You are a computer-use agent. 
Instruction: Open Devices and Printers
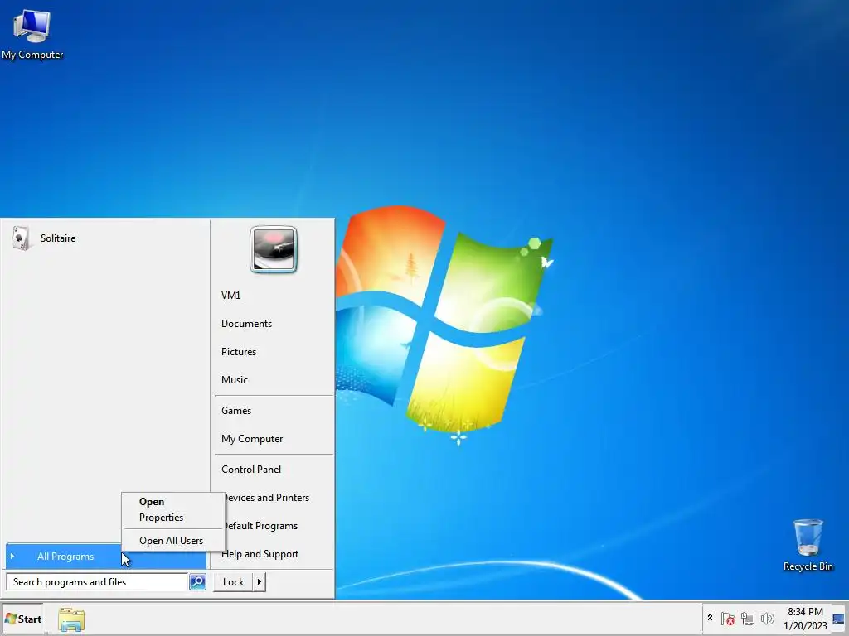tap(279, 498)
